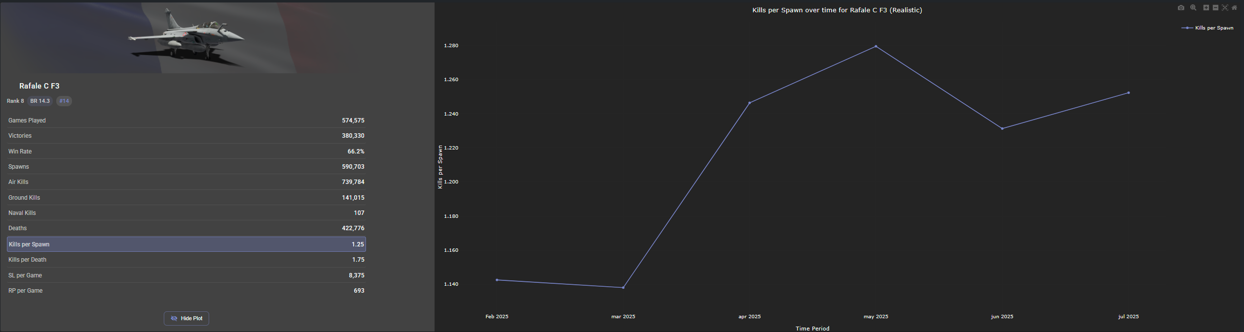Viewport: 1244px width, 332px height.
Task: Click the BR 14.3 badge
Action: (40, 101)
